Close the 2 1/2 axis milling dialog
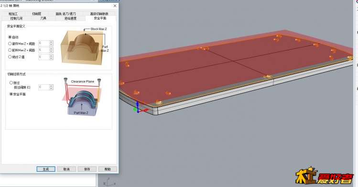358x187 pixels. click(115, 6)
